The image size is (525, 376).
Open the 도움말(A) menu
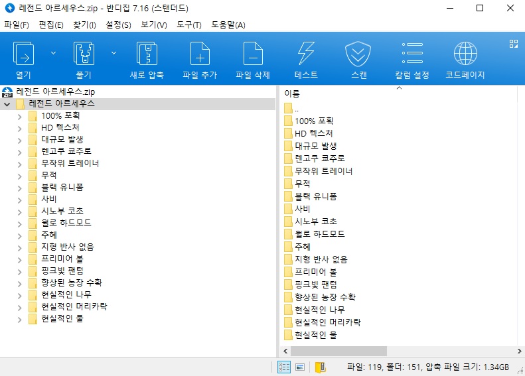228,25
